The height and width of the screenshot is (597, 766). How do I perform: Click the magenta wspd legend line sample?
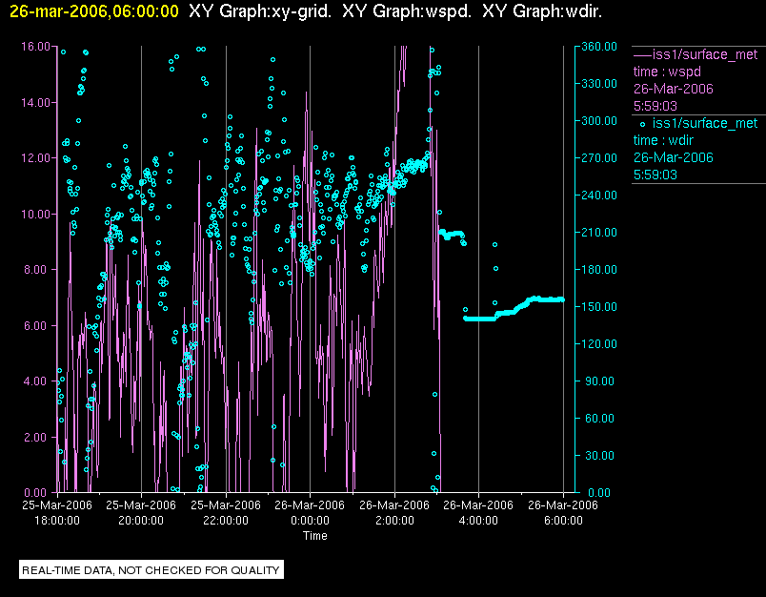pos(641,54)
